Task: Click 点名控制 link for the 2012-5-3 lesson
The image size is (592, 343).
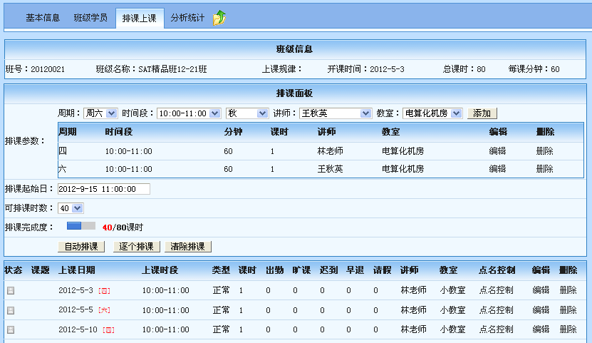Action: 497,291
